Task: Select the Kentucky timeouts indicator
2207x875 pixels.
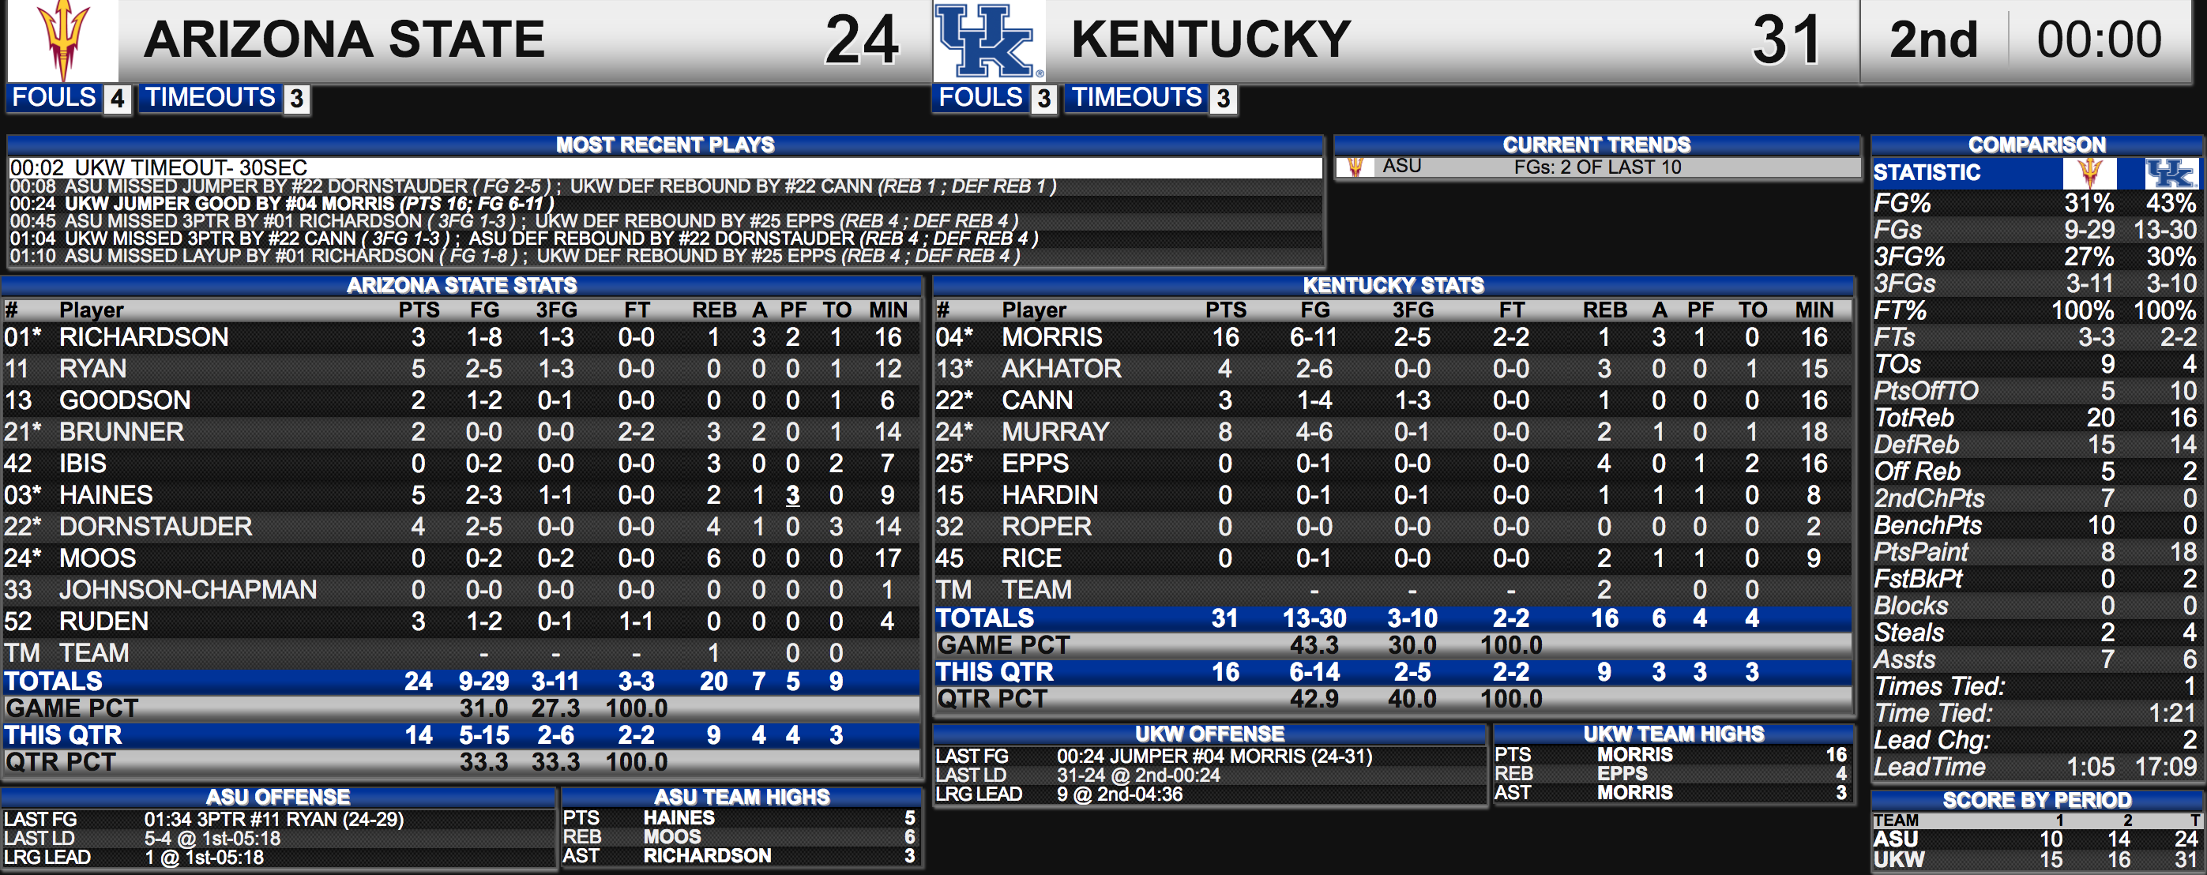Action: [1151, 99]
